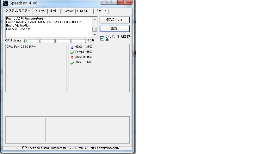Click the 'SpeedFan 4.46' window title

point(23,3)
